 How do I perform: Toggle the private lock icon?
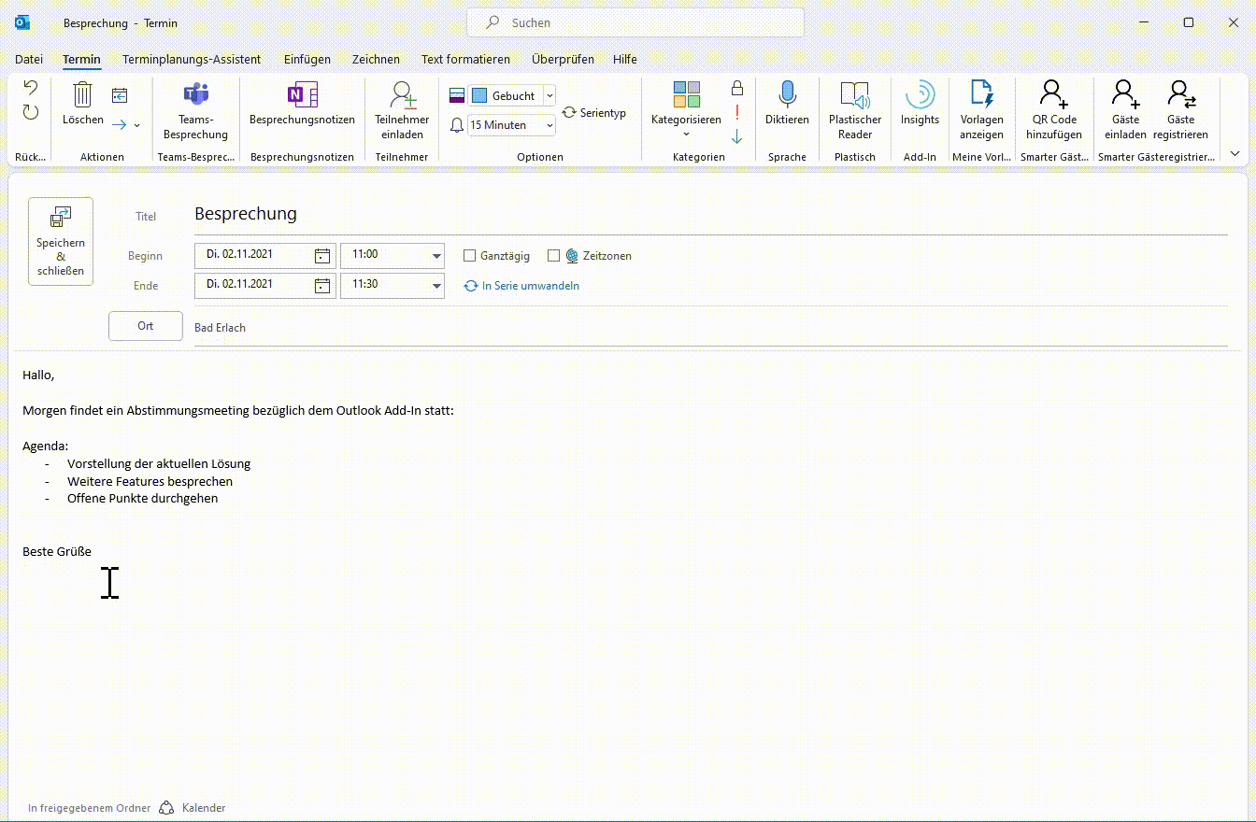tap(736, 88)
